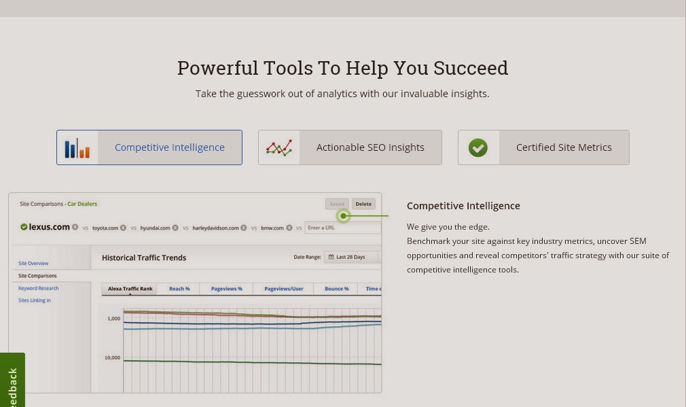This screenshot has height=407, width=686.
Task: Open the Last 28 Days date range dropdown
Action: point(352,257)
